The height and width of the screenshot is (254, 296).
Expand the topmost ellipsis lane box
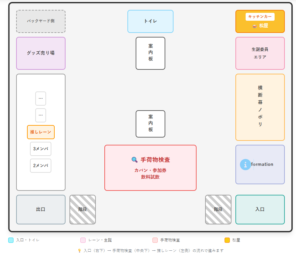click(41, 98)
